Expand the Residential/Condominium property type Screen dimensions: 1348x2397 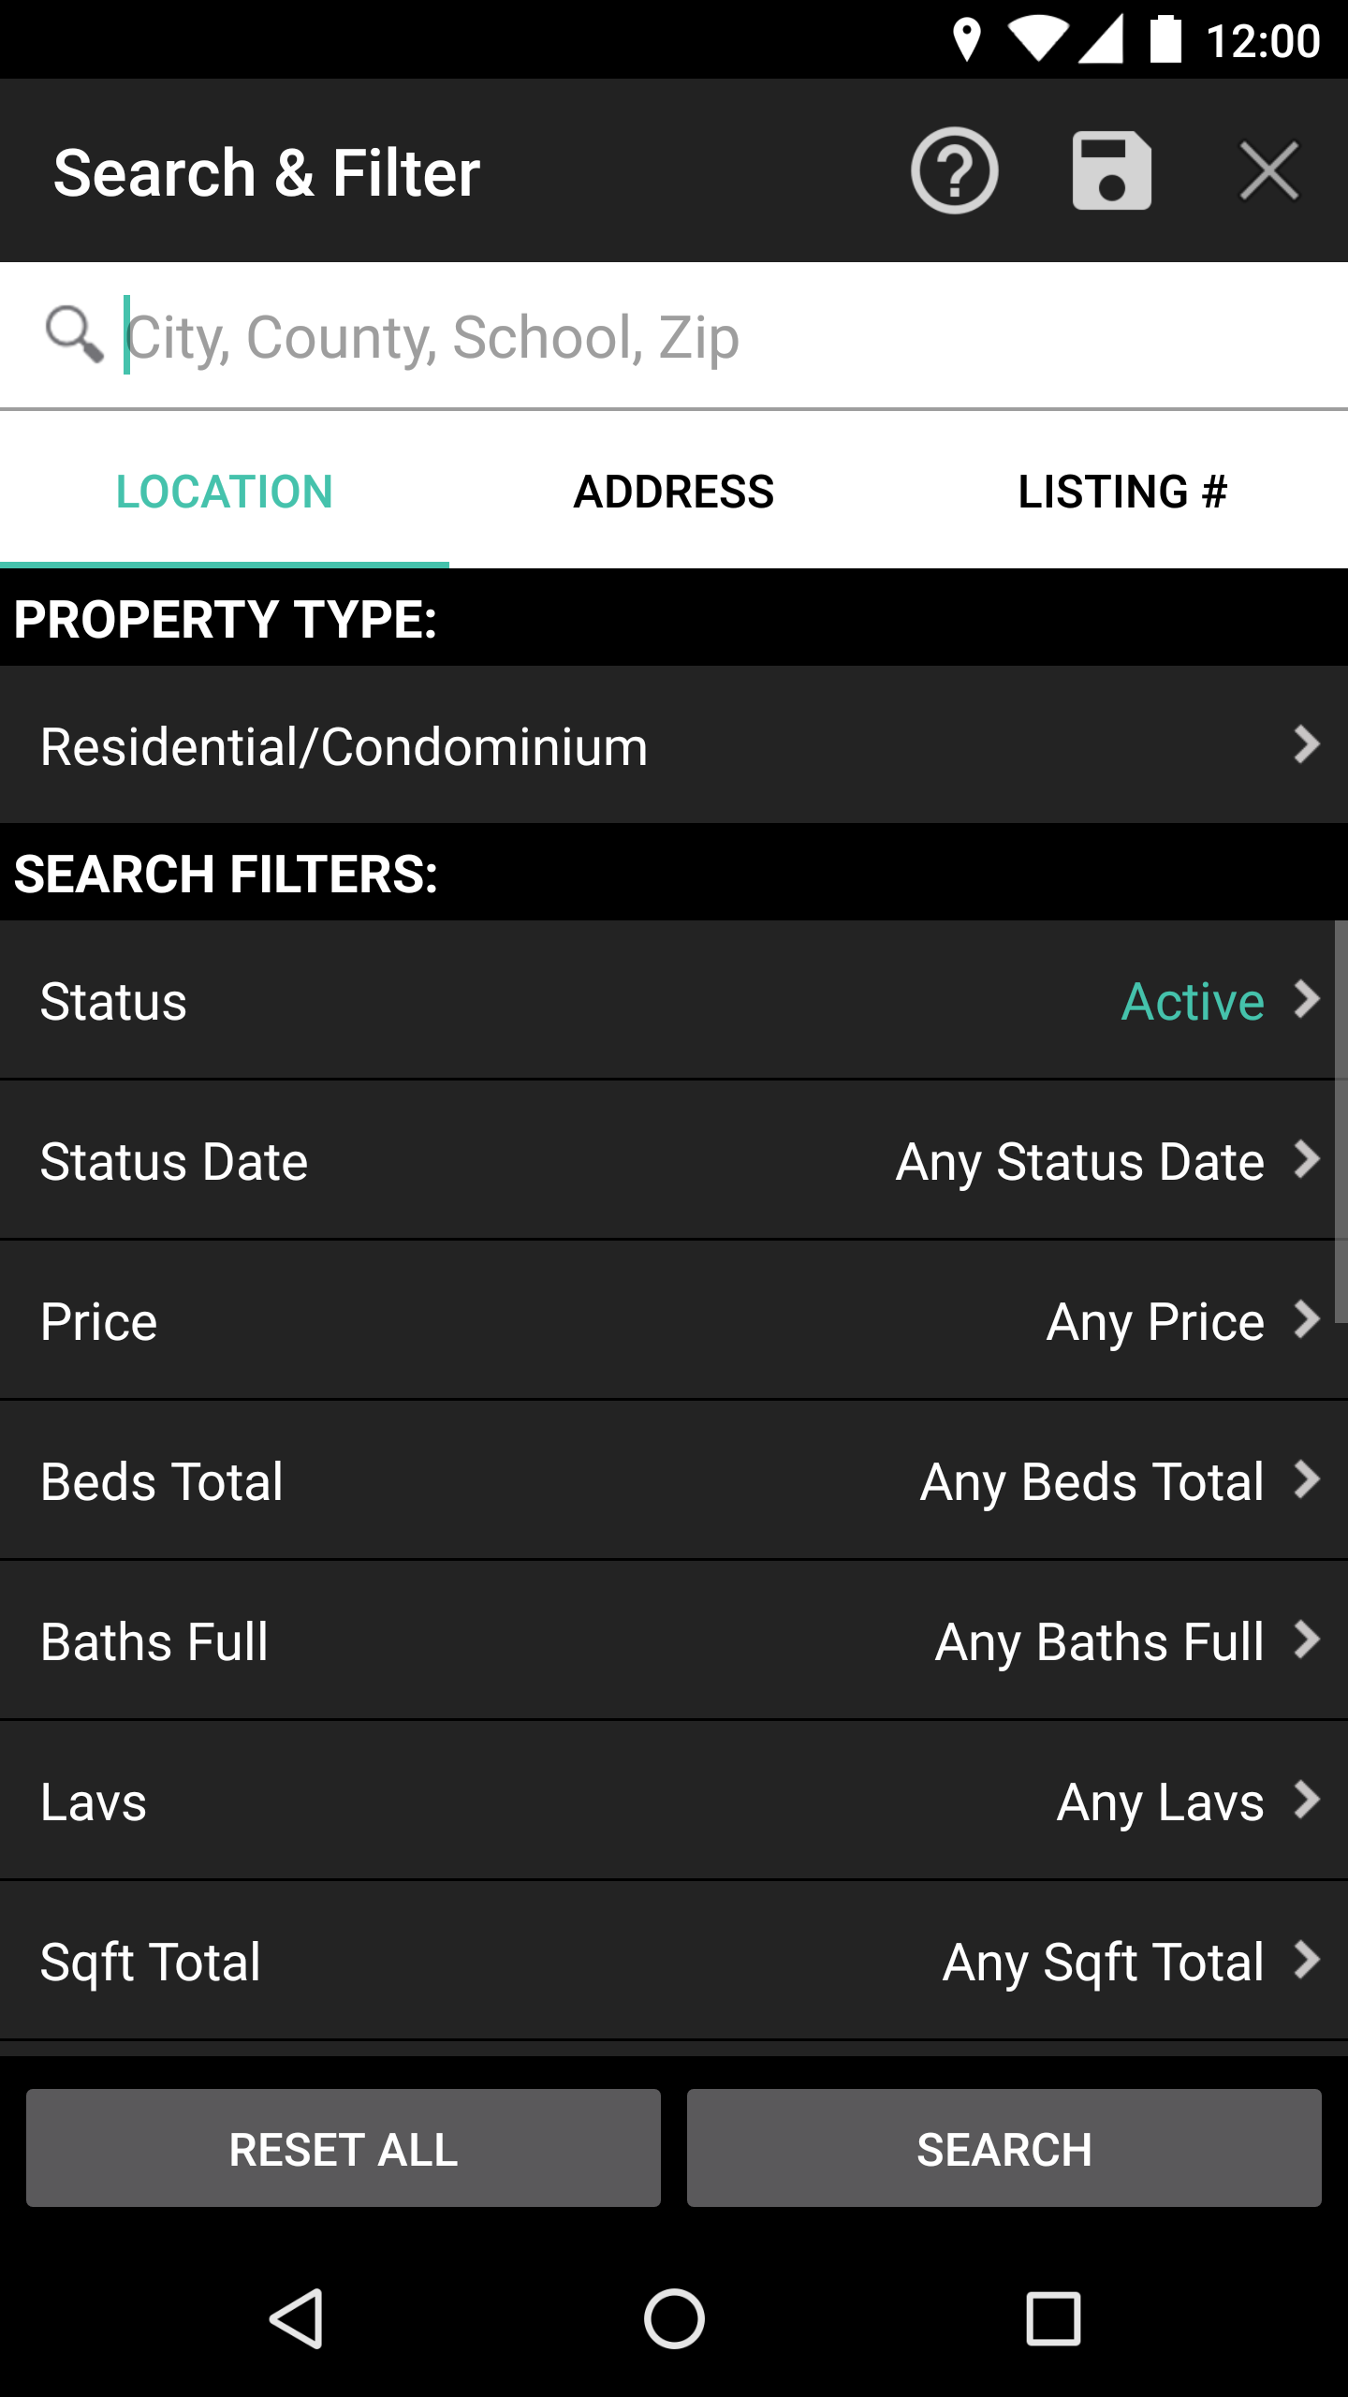674,745
